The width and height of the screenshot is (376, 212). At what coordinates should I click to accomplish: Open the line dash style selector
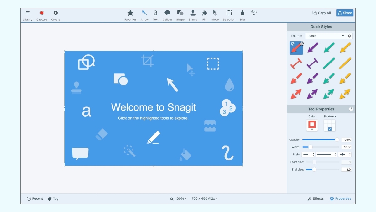[x=308, y=155]
